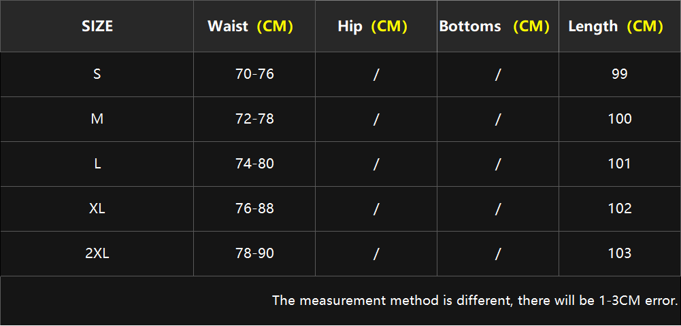Select the 2XL size label
The image size is (681, 326).
(97, 253)
